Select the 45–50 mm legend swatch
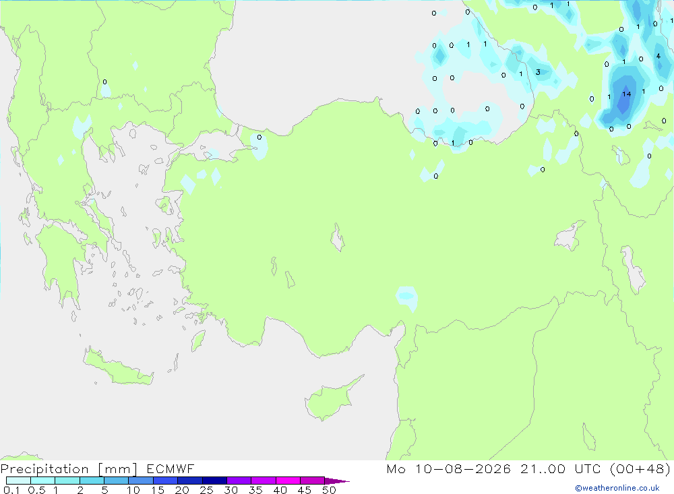Screen dimensions: 674x494 pos(313,481)
